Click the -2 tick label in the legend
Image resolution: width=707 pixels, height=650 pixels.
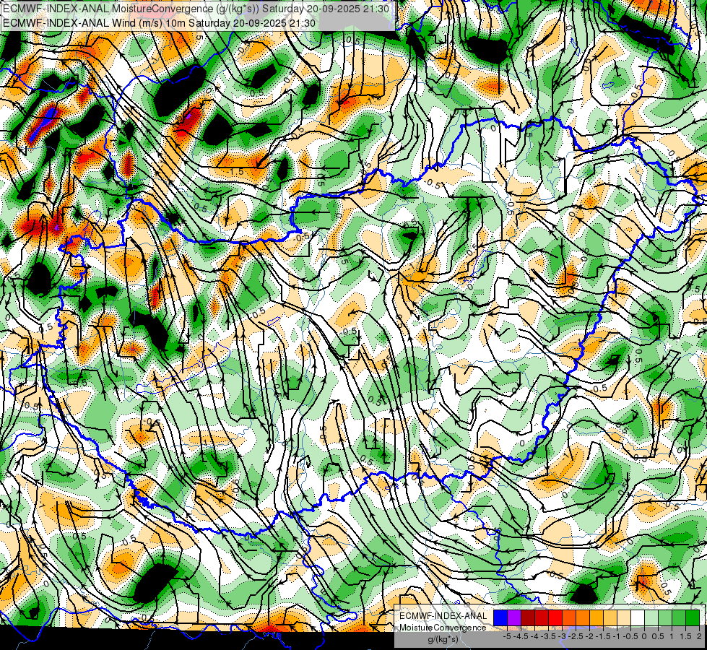click(x=589, y=636)
